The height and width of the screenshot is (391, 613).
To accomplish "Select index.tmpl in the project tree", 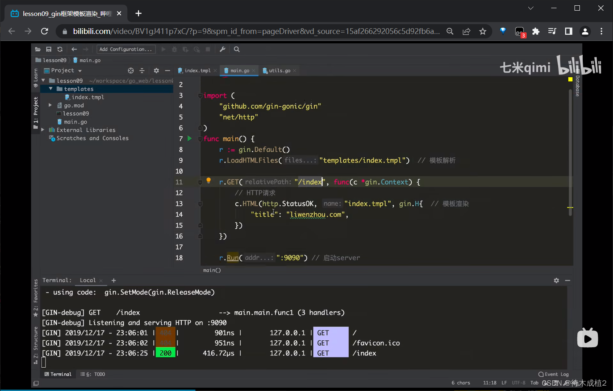I will [x=84, y=97].
